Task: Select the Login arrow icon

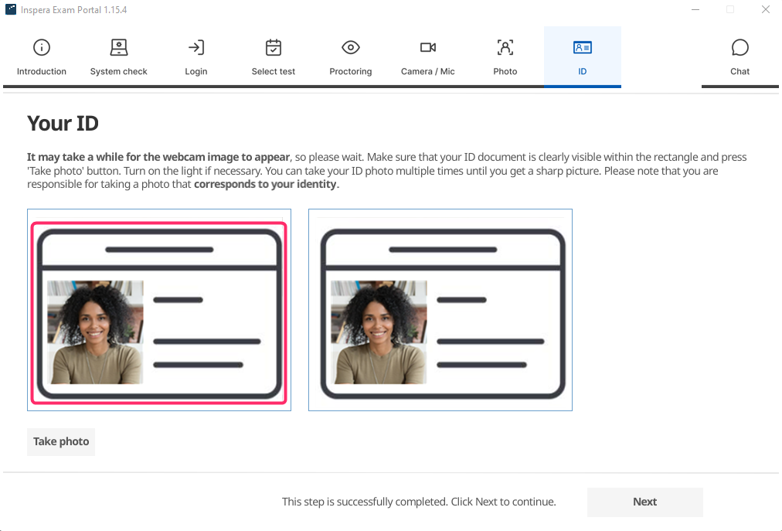Action: coord(196,48)
